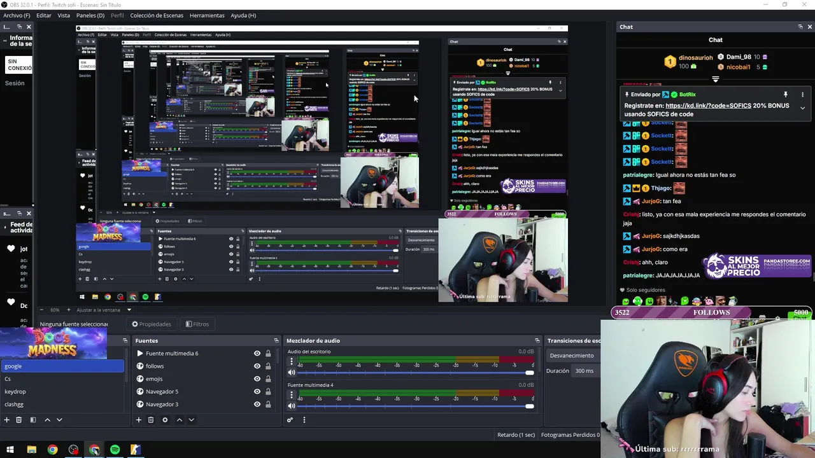Select the Cs scene
Screen dimensions: 815x458
[62, 379]
